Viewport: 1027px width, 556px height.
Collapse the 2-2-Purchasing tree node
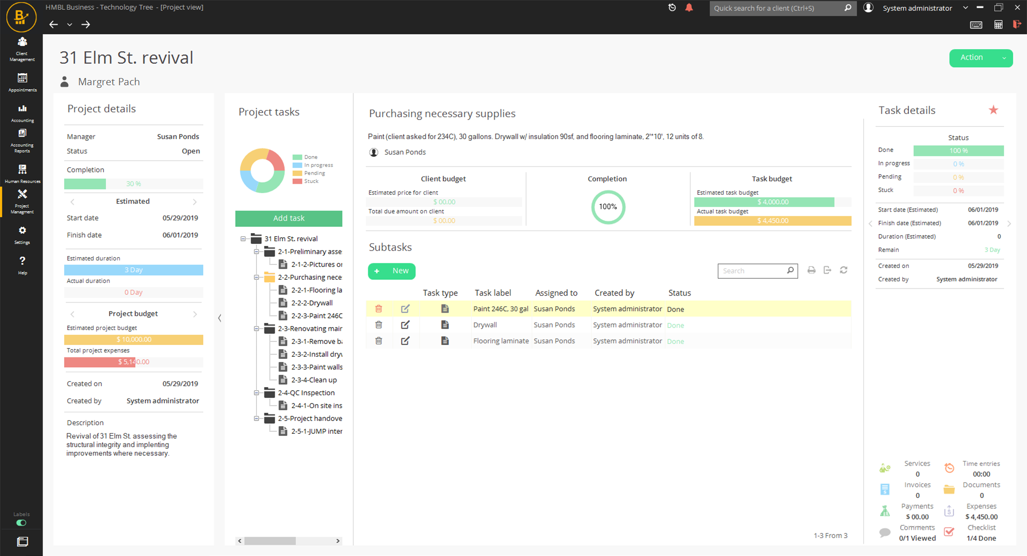tap(256, 277)
